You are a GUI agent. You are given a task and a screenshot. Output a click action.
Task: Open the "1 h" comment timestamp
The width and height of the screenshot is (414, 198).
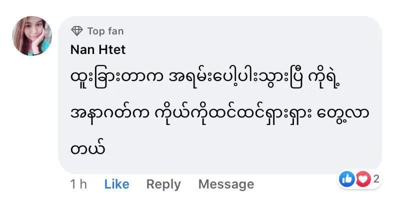click(78, 184)
